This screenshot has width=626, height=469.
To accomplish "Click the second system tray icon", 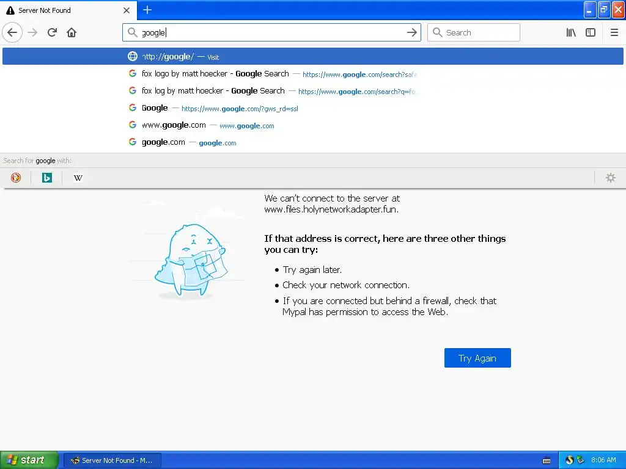I will [x=580, y=460].
